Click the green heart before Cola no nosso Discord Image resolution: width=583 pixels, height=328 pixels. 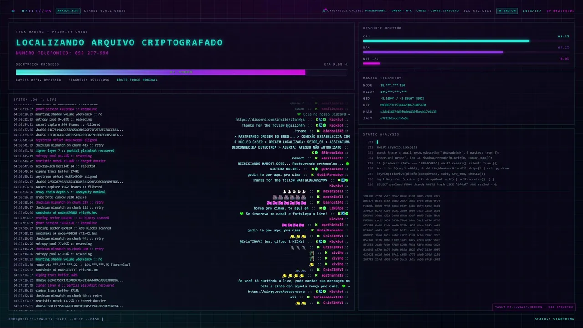299,114
